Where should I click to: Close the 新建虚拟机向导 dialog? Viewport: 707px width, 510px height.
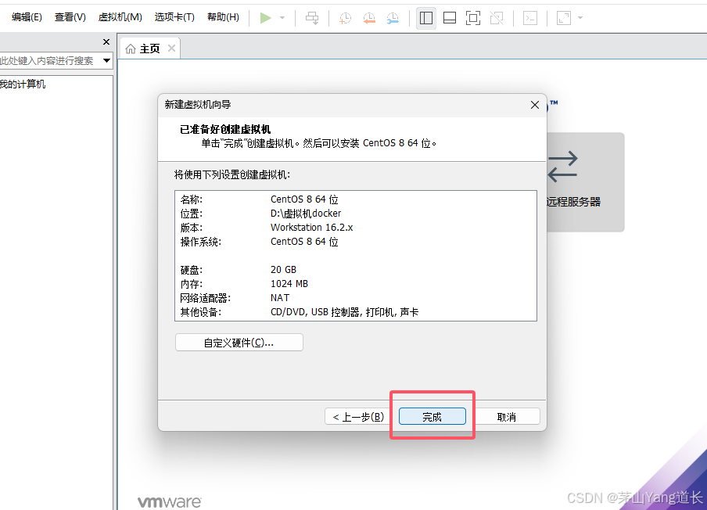click(x=535, y=105)
